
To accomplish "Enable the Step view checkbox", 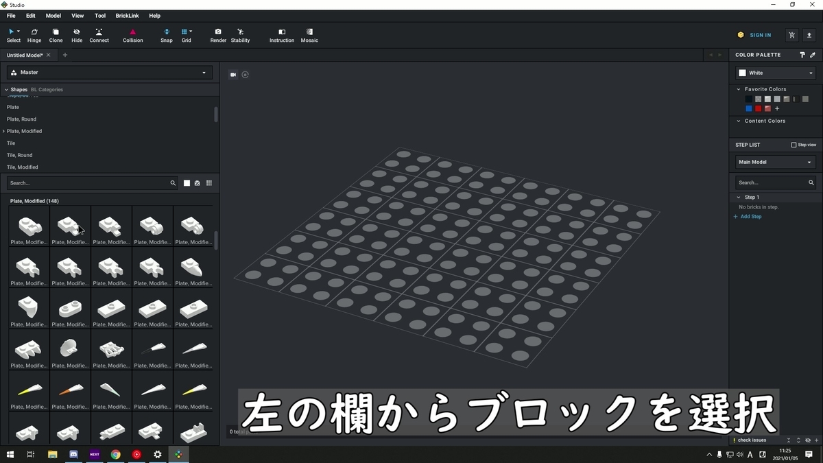I will 794,145.
